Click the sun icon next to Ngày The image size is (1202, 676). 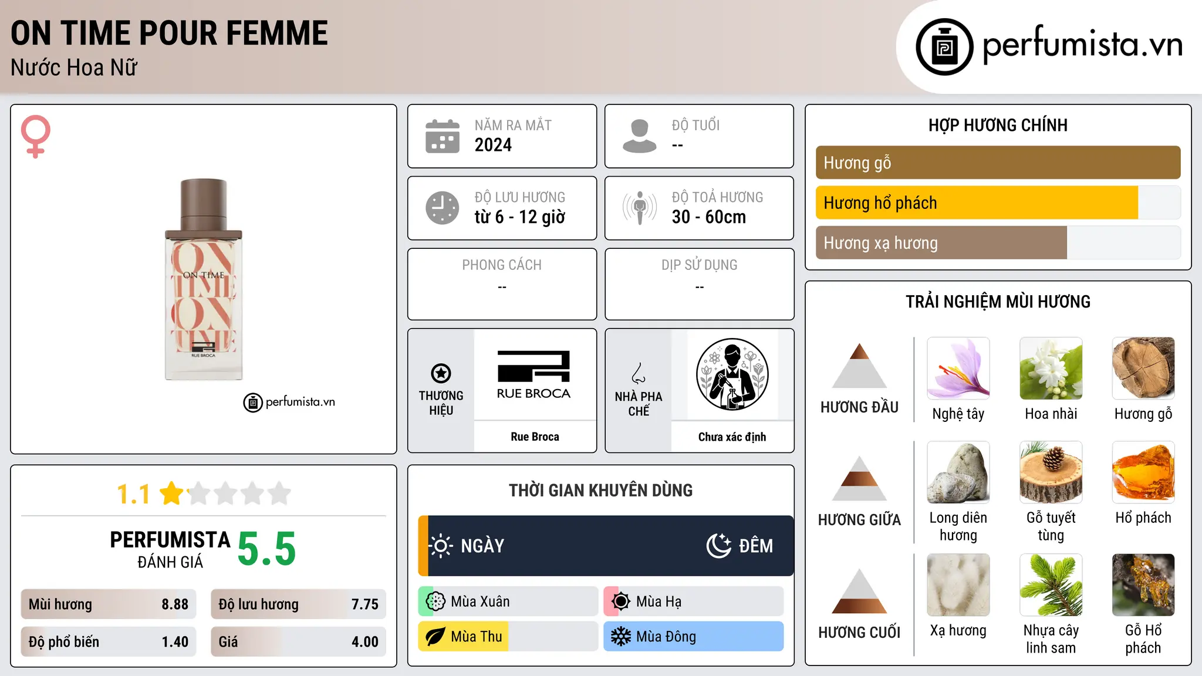tap(441, 546)
